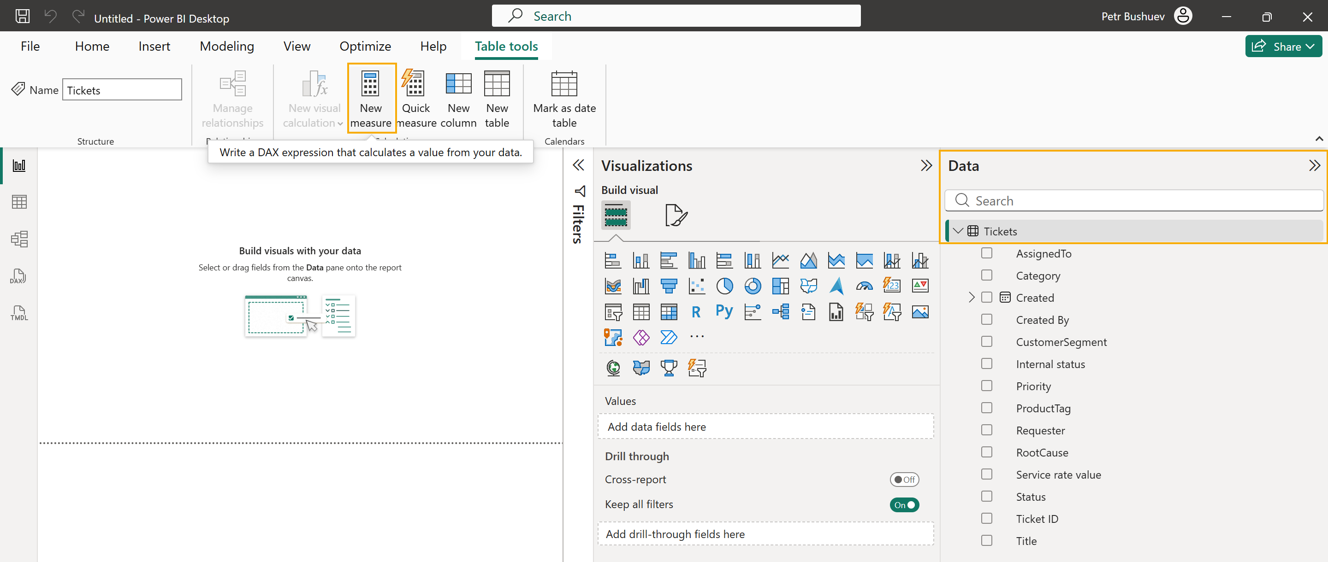The image size is (1328, 562).
Task: Switch to the Insert tab
Action: point(154,47)
